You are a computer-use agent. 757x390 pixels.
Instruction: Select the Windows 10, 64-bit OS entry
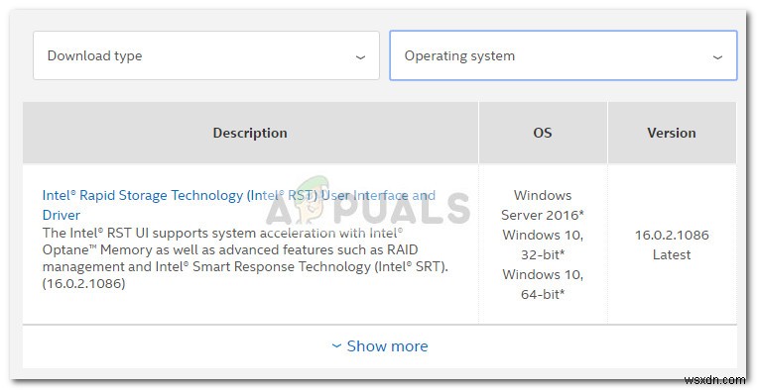543,284
